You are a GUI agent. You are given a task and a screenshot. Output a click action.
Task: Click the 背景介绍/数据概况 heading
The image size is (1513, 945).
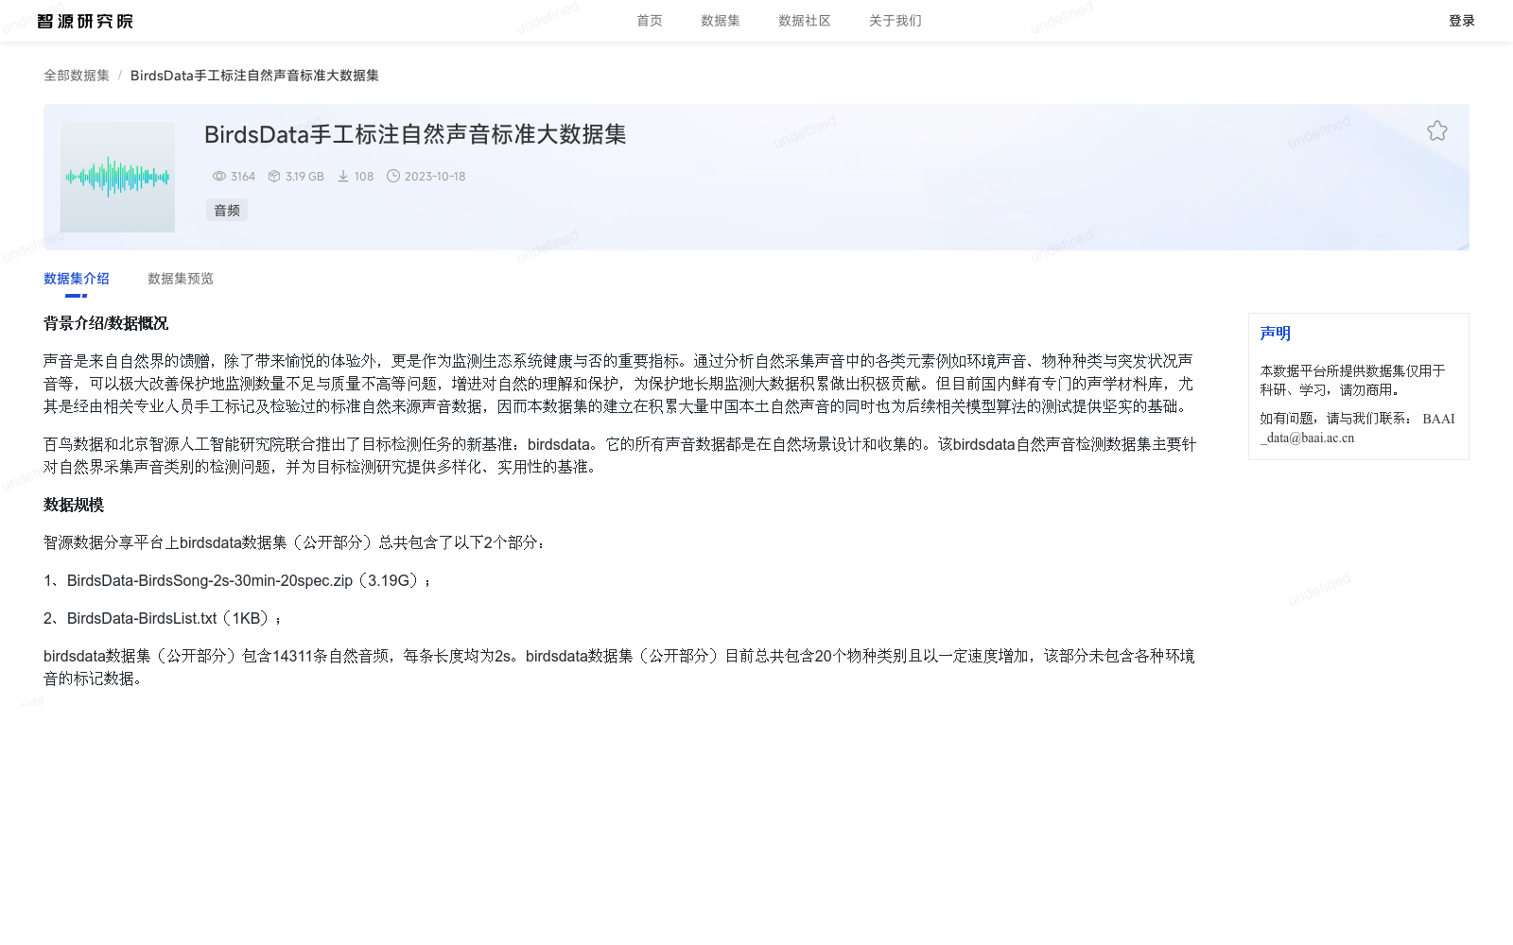pos(106,323)
